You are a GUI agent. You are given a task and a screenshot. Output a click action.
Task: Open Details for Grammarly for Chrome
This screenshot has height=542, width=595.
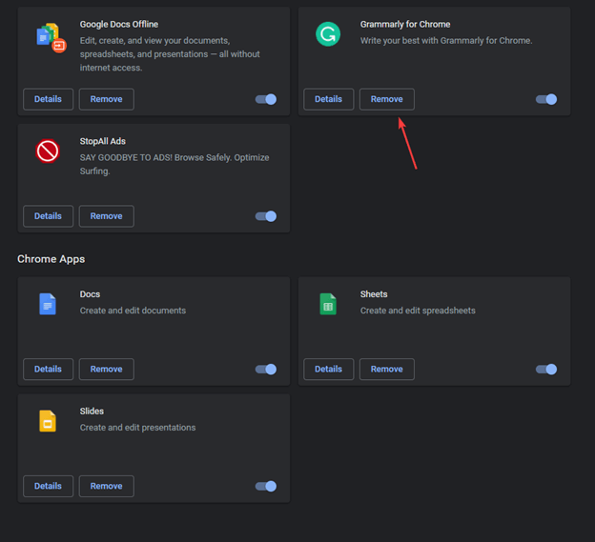[x=328, y=99]
